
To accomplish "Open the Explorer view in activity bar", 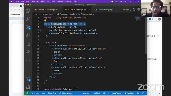I will pyautogui.click(x=28, y=11).
